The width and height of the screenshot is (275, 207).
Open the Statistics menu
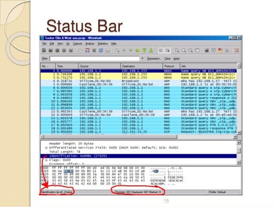(x=103, y=44)
